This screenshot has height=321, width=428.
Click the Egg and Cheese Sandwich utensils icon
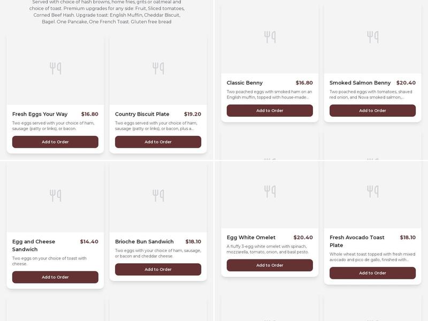56,196
